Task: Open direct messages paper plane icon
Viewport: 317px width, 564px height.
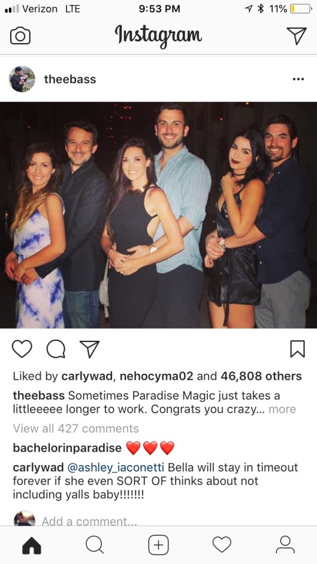Action: coord(297,35)
